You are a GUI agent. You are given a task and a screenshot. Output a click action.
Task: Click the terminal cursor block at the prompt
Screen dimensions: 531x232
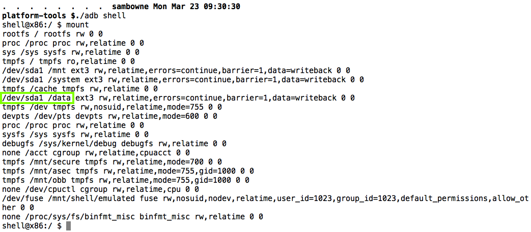click(x=68, y=225)
